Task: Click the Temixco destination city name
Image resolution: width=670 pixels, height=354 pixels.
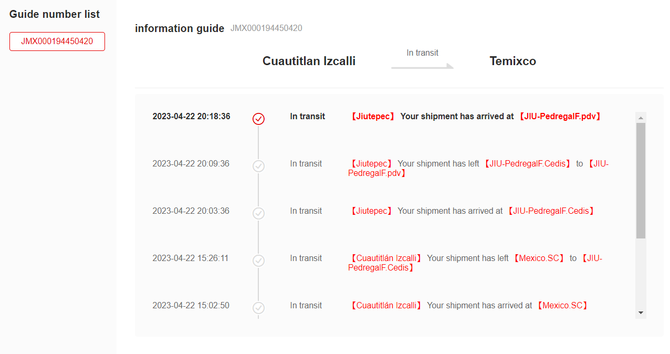Action: click(512, 61)
